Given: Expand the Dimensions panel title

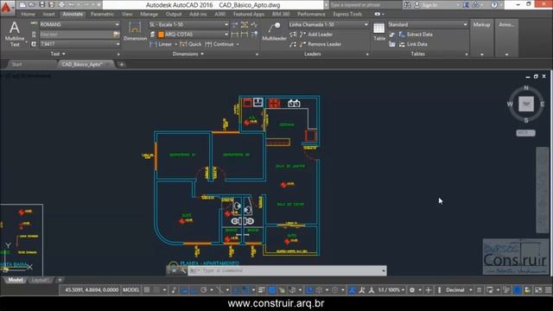Looking at the screenshot, I should [188, 54].
